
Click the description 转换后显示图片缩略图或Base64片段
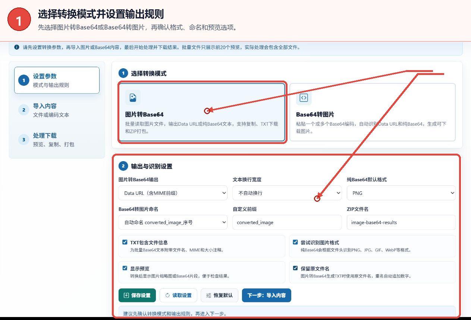pyautogui.click(x=180, y=276)
